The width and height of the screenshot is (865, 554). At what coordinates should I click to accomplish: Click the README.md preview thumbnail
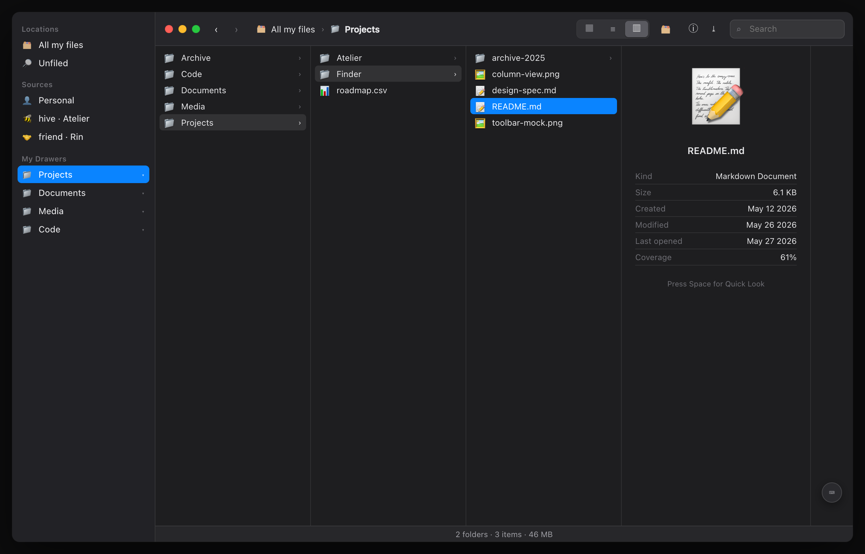[x=716, y=96]
